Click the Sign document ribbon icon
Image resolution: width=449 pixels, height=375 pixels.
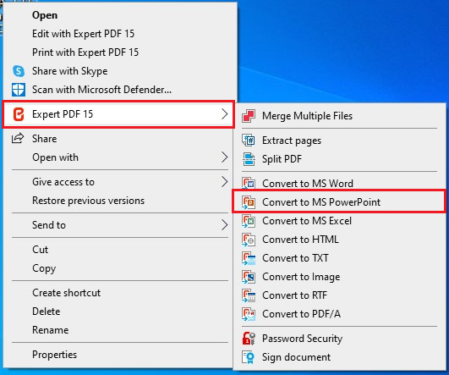point(249,357)
